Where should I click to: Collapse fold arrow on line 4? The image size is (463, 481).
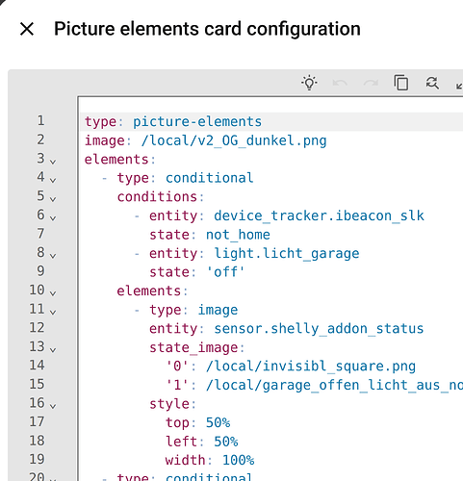pos(53,180)
